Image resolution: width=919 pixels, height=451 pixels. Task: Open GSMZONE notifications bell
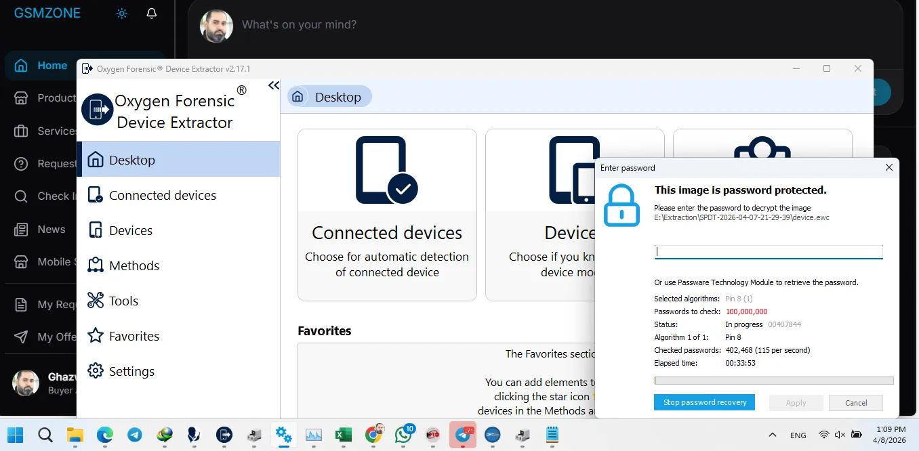pos(152,14)
